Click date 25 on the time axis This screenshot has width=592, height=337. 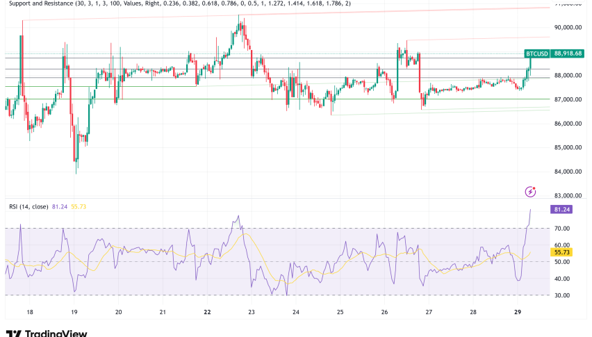[340, 313]
